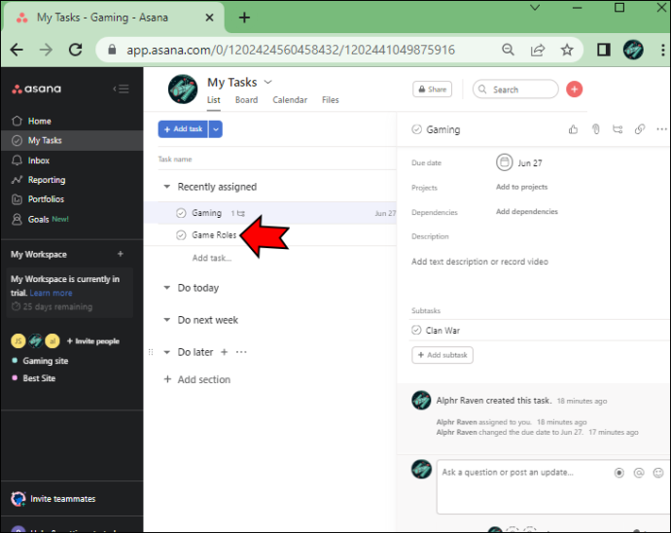The width and height of the screenshot is (671, 533).
Task: Click the comment box to post update
Action: [x=552, y=487]
